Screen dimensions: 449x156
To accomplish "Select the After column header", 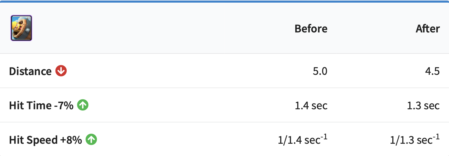I will pyautogui.click(x=428, y=29).
